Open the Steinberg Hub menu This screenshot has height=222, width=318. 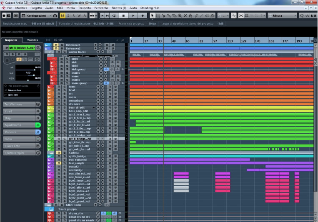(x=150, y=8)
